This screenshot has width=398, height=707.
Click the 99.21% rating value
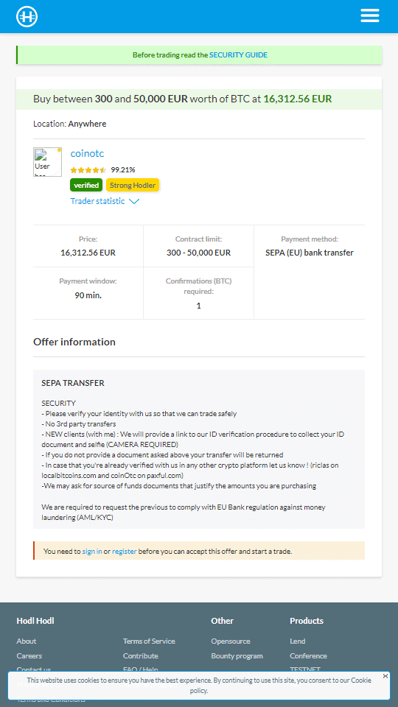click(123, 170)
